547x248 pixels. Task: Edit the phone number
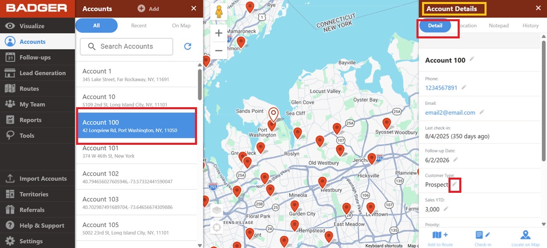pyautogui.click(x=464, y=87)
